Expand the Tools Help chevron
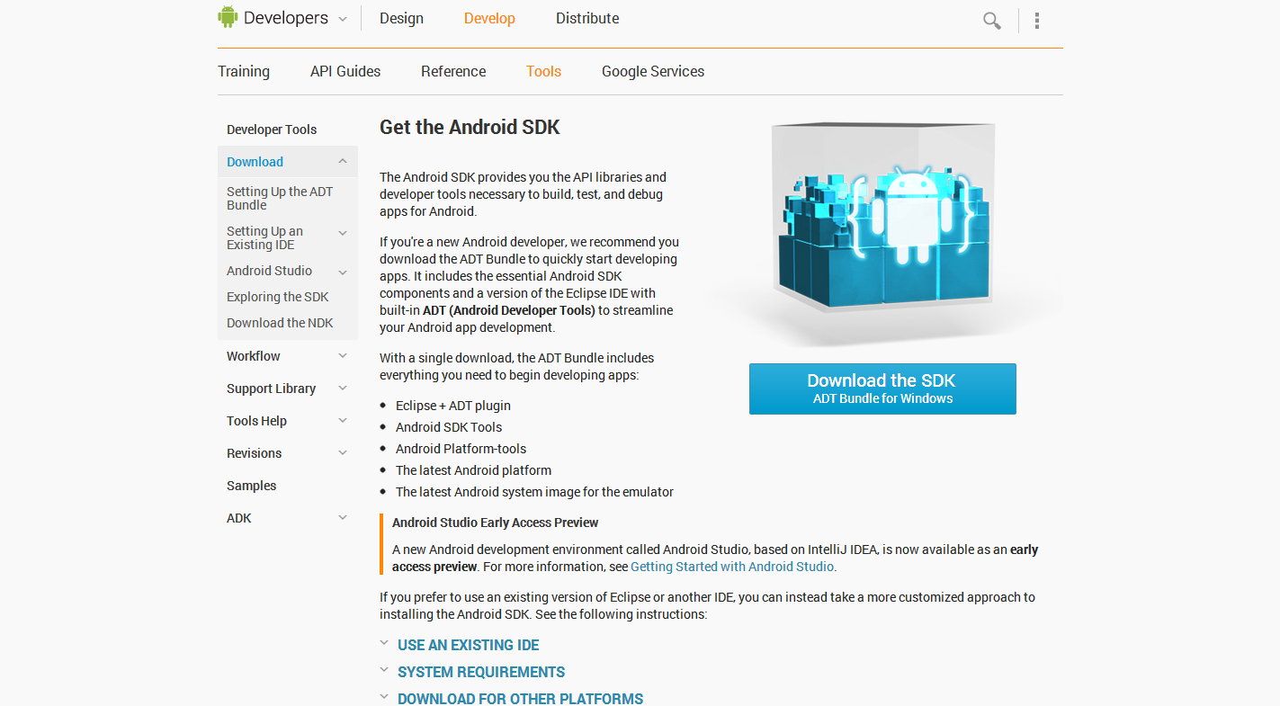 (x=343, y=421)
